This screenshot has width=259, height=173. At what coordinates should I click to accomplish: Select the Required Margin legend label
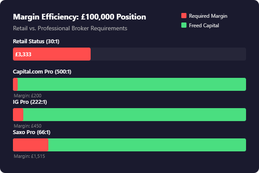(208, 16)
